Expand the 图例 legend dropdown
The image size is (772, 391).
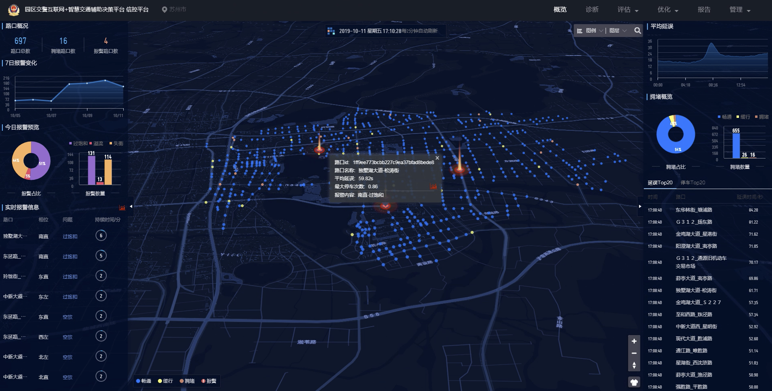(x=591, y=31)
